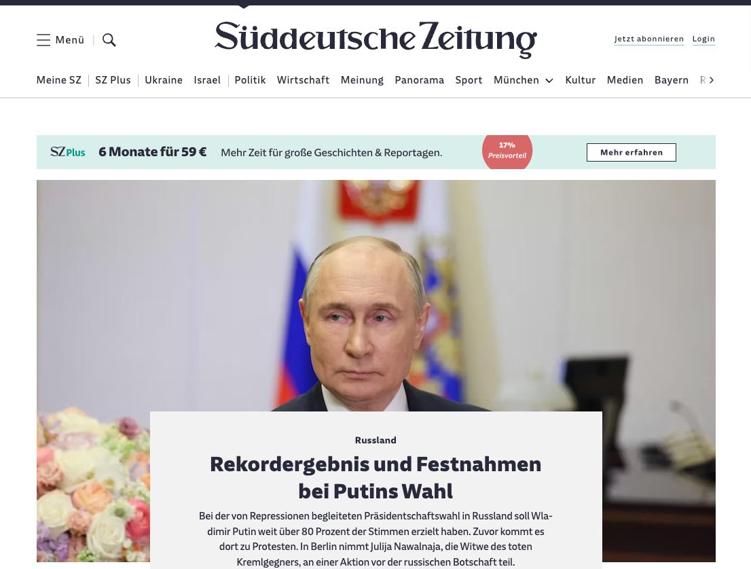This screenshot has height=569, width=751.
Task: Click the Jetzt abonnieren link
Action: coord(649,39)
